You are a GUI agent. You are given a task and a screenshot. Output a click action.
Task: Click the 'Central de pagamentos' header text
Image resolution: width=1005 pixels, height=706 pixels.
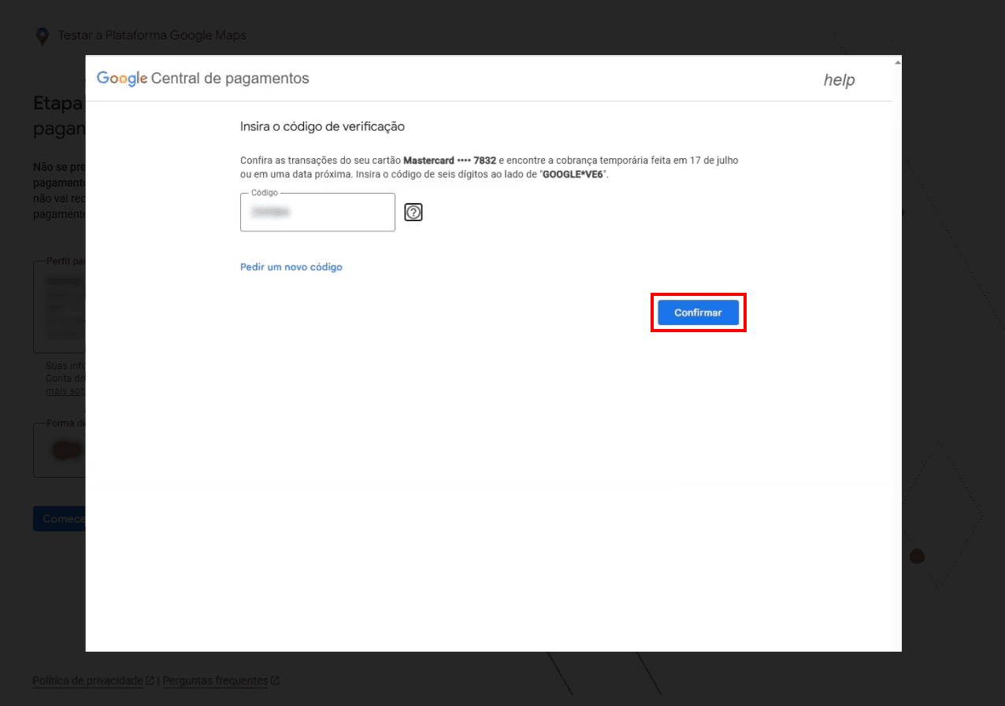click(230, 79)
